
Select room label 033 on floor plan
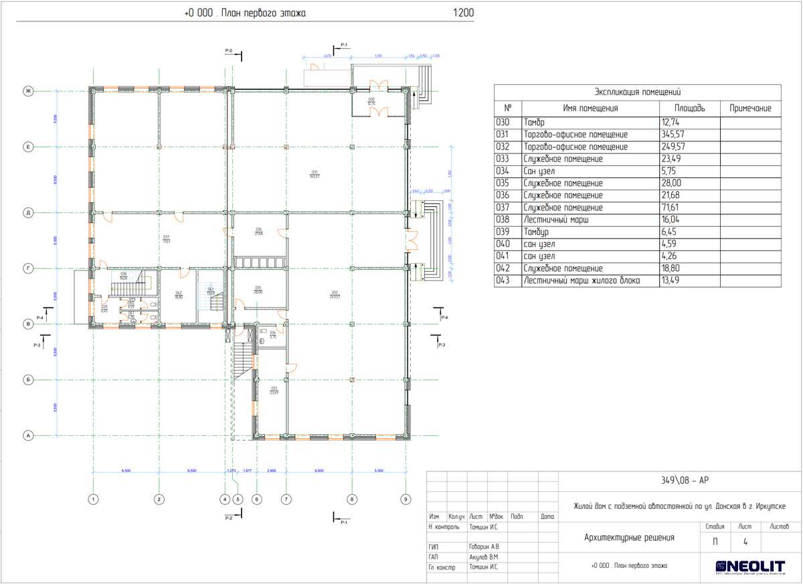tap(274, 390)
